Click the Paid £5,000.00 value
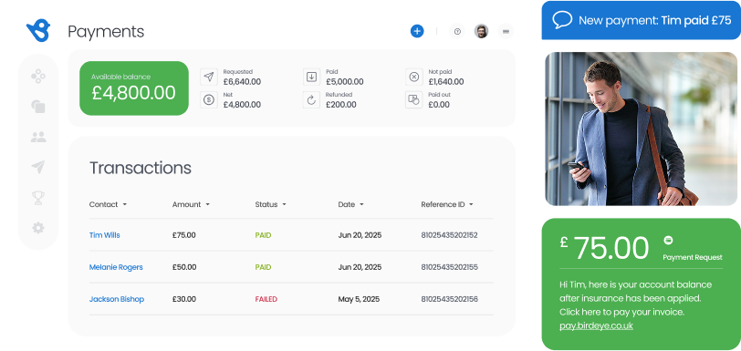The width and height of the screenshot is (741, 351). (x=345, y=82)
